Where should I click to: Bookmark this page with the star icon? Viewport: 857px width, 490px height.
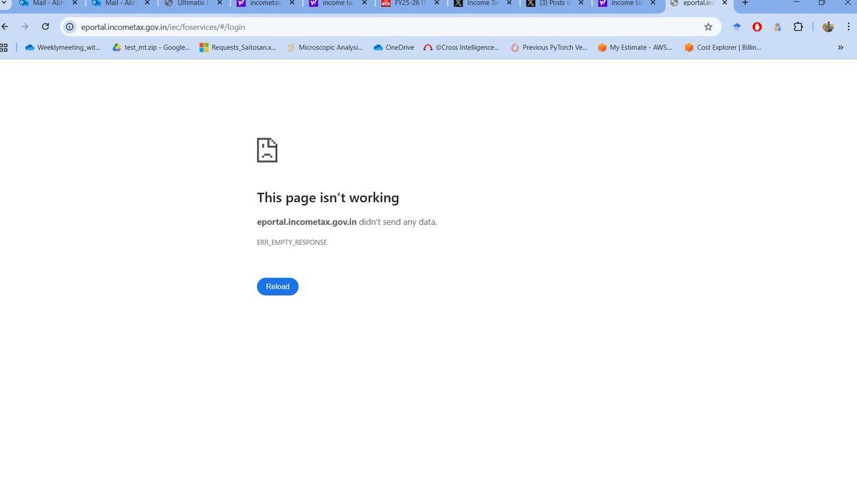coord(708,27)
